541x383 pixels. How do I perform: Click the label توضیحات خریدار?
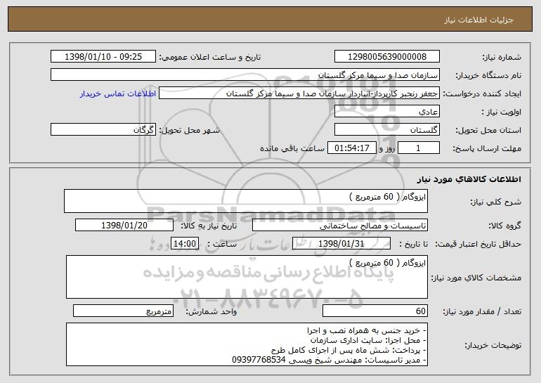(493, 345)
